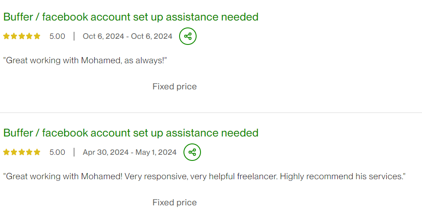Image resolution: width=422 pixels, height=218 pixels.
Task: Select the first star in the Oct 6 rating
Action: point(7,36)
